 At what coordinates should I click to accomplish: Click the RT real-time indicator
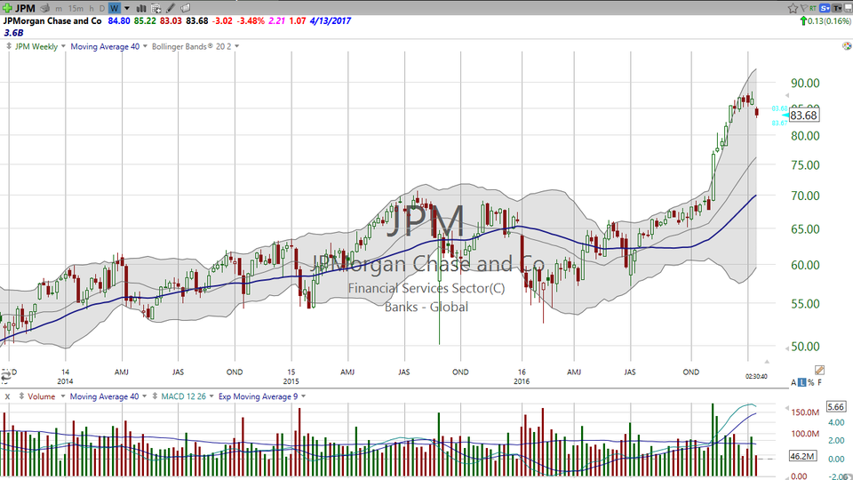tap(813, 8)
